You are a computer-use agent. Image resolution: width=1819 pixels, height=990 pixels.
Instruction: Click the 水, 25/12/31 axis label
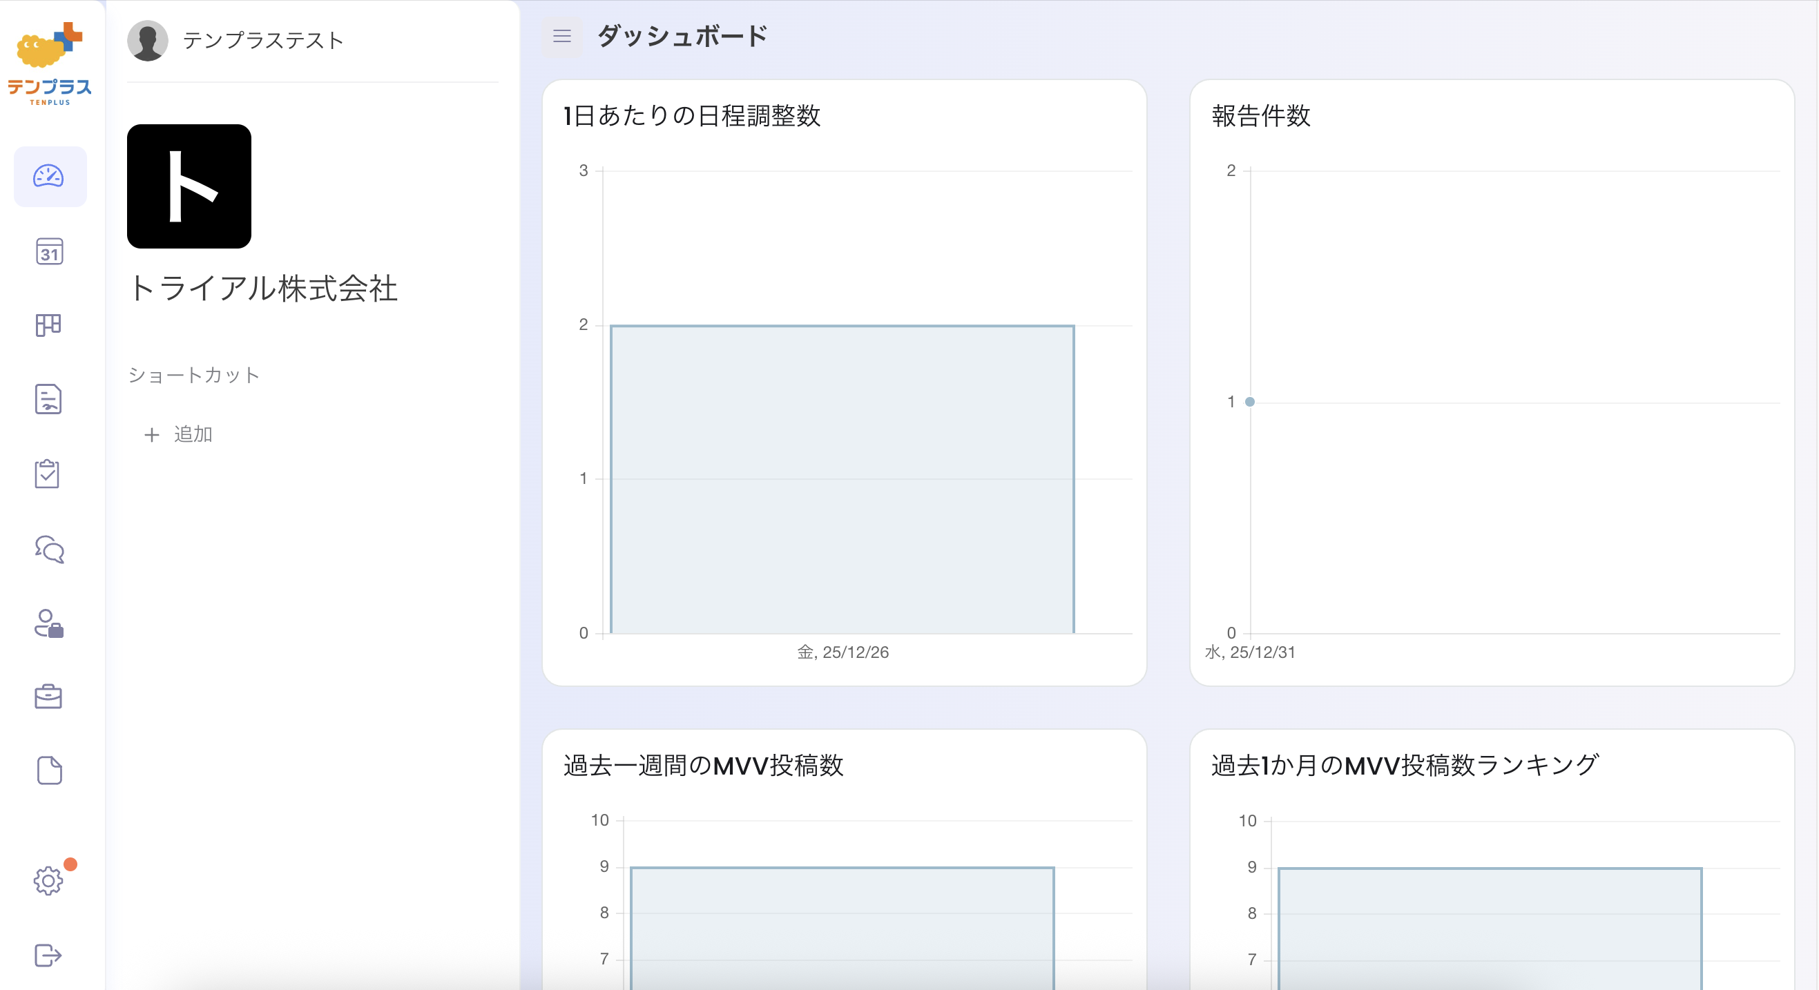point(1251,652)
